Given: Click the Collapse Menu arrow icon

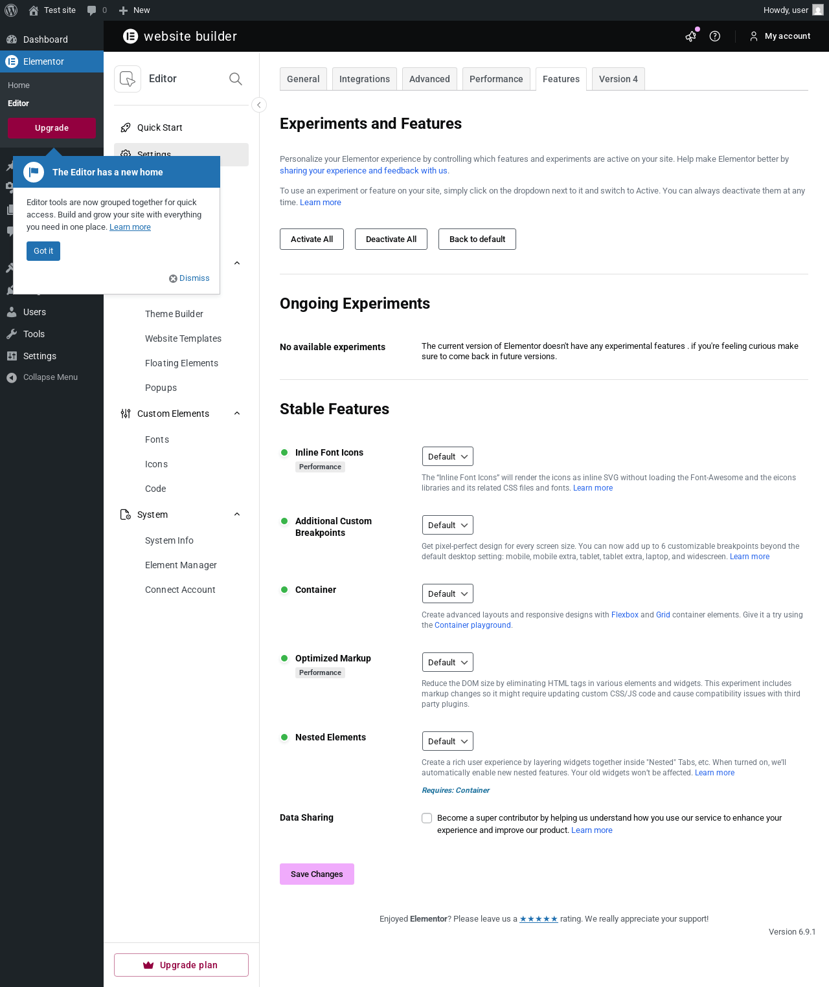Looking at the screenshot, I should (x=12, y=377).
